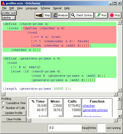The image size is (123, 134).
Task: Open the checker function link
Action: tap(89, 106)
